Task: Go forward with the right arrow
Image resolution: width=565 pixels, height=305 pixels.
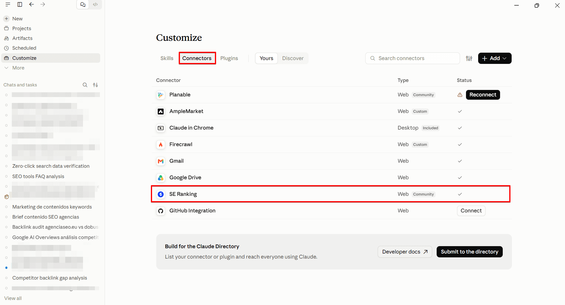Action: click(43, 4)
